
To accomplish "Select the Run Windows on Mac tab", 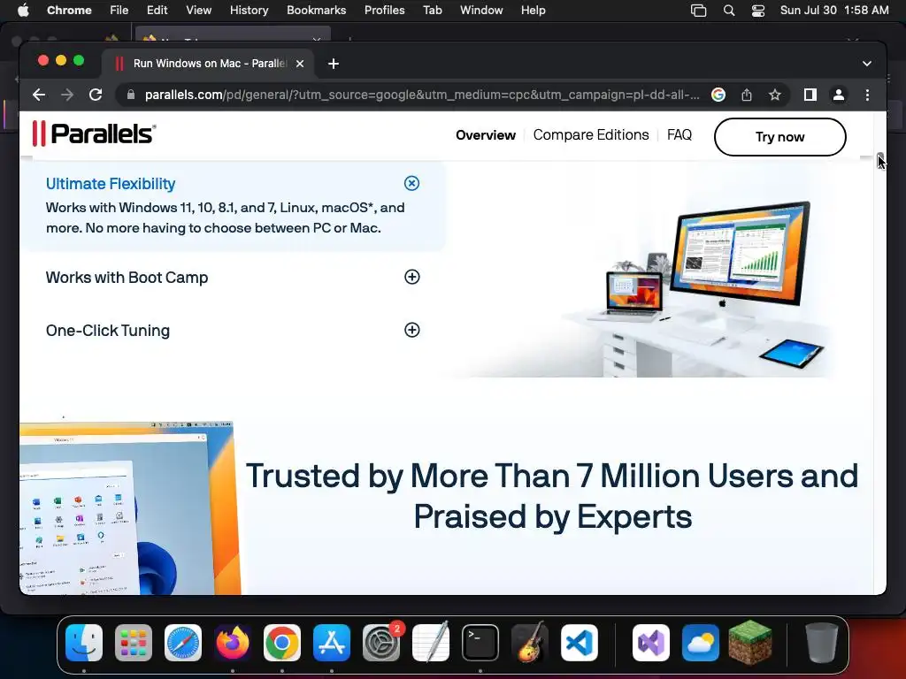I will coord(209,64).
